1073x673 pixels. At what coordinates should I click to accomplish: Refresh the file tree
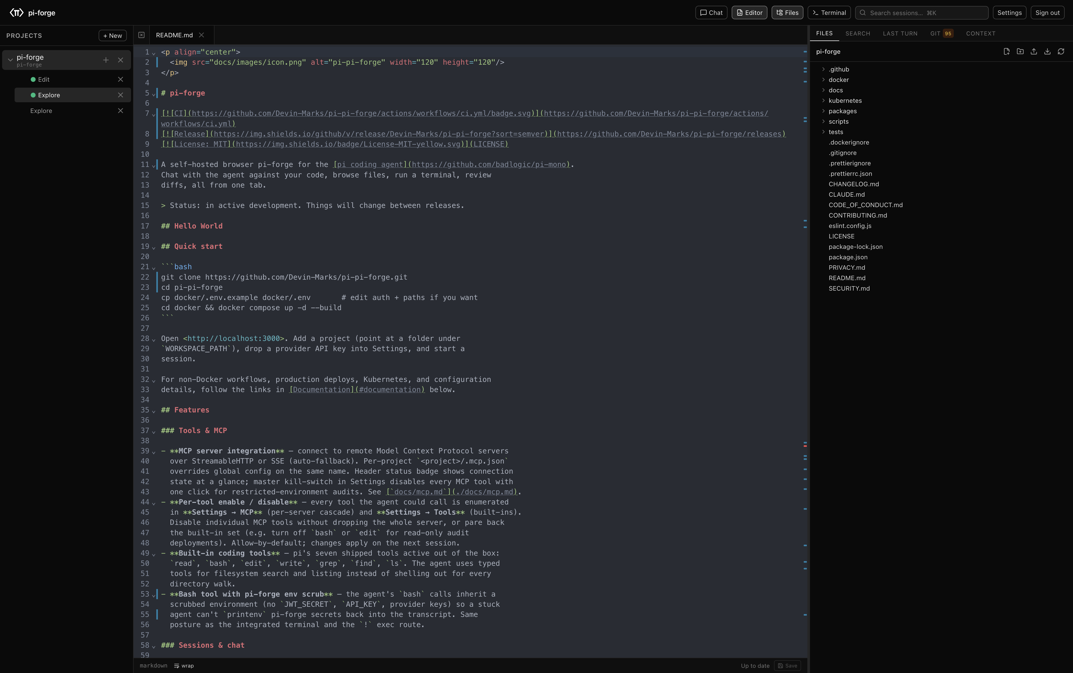click(1061, 52)
